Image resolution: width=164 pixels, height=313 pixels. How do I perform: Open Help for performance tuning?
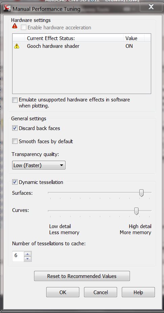[x=138, y=292]
